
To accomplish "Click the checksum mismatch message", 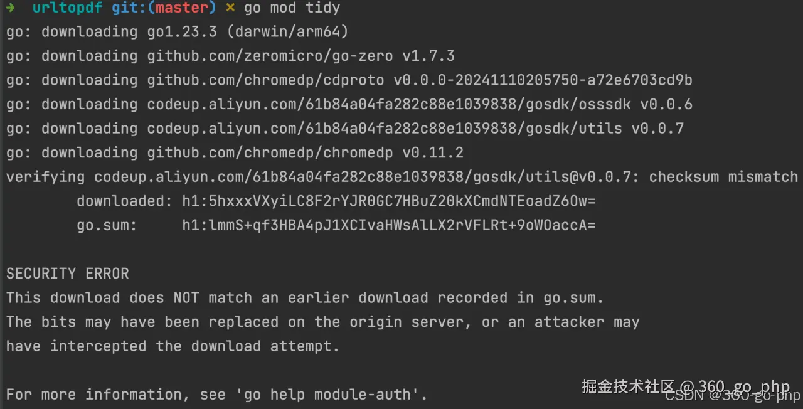I will coord(723,177).
